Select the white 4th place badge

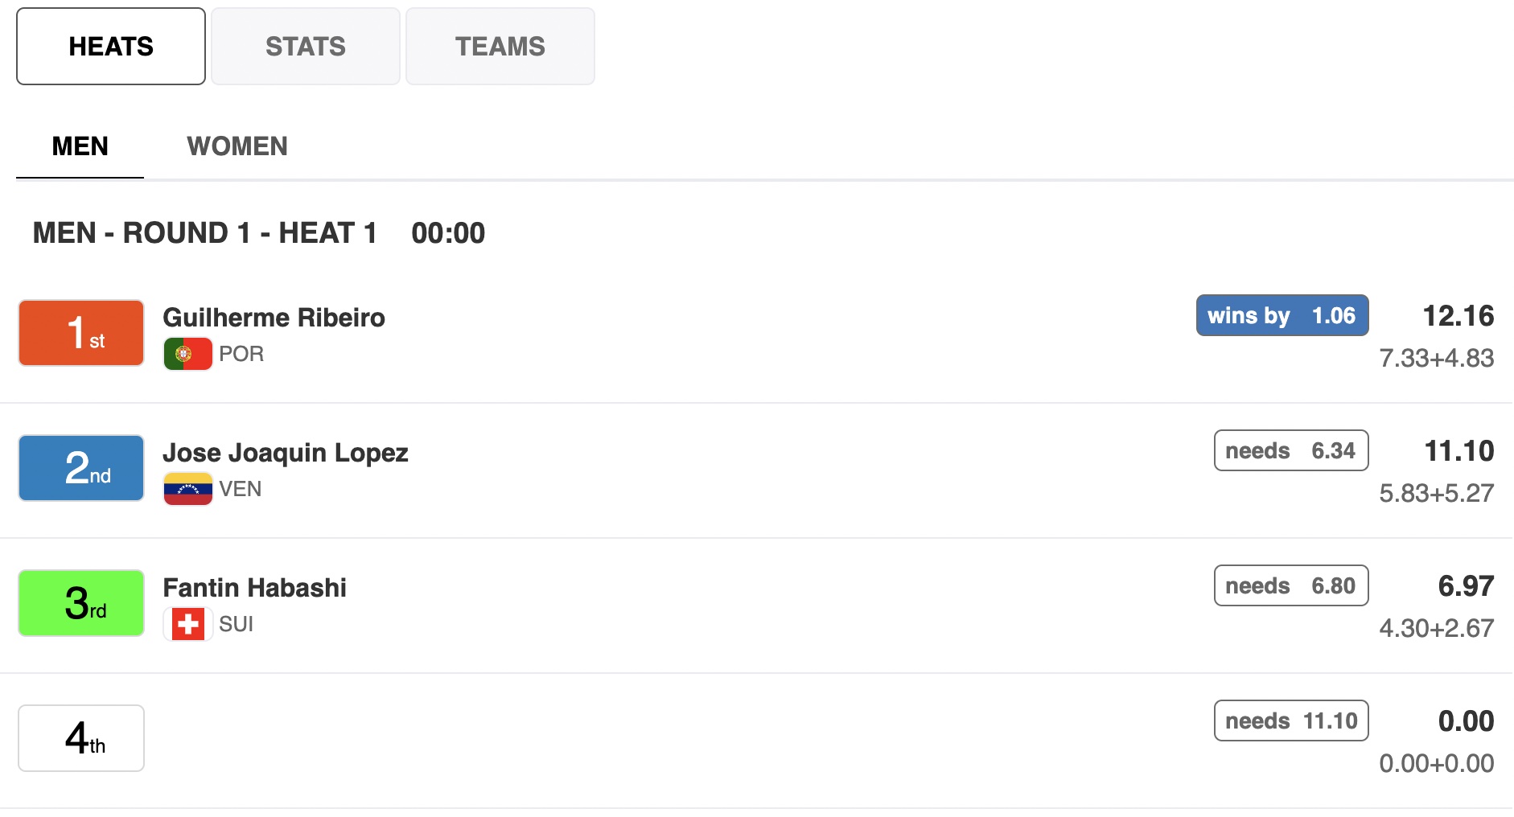[x=81, y=738]
